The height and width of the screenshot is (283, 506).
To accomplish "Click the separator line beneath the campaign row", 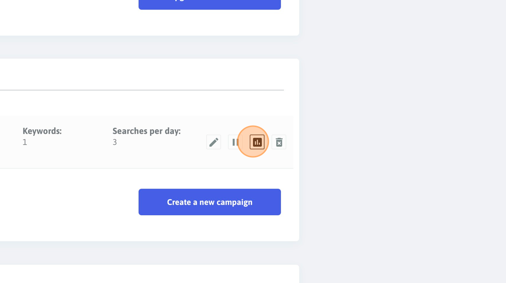I will [x=146, y=168].
